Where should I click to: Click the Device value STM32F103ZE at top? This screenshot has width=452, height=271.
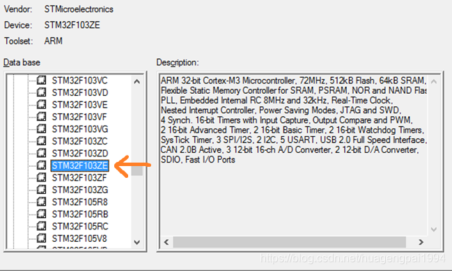[72, 25]
